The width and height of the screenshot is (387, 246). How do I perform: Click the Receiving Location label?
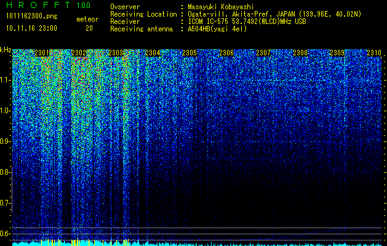coord(143,14)
